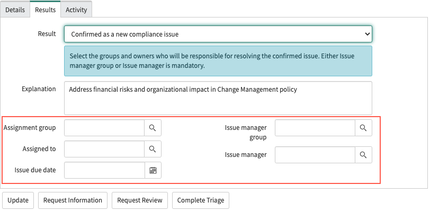
Task: Click the Assigned to label
Action: point(39,149)
